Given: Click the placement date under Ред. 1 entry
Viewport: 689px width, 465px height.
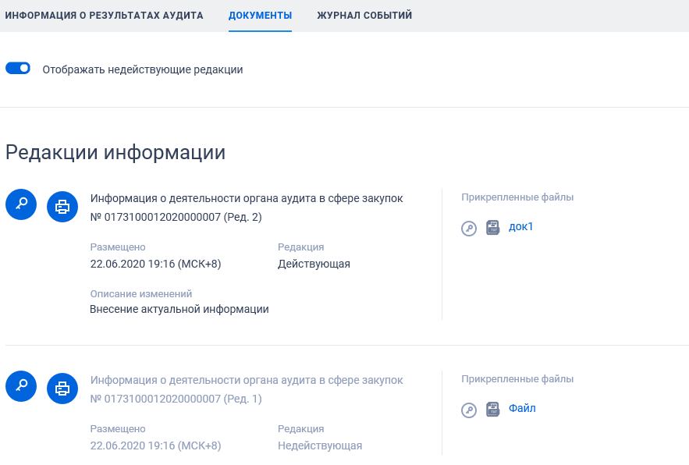Looking at the screenshot, I should point(155,445).
